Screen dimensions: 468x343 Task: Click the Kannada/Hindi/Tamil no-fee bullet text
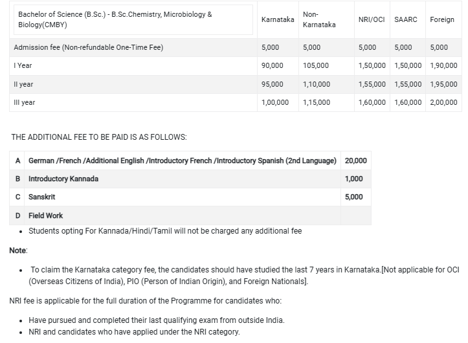[x=165, y=231]
